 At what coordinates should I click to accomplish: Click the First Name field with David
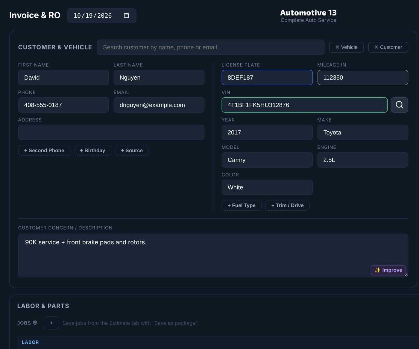click(x=63, y=78)
